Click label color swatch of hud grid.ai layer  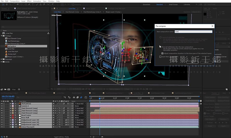coord(13,104)
